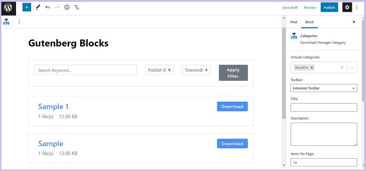Expand the Include Categories dropdown chevron
This screenshot has width=366, height=171.
(352, 67)
